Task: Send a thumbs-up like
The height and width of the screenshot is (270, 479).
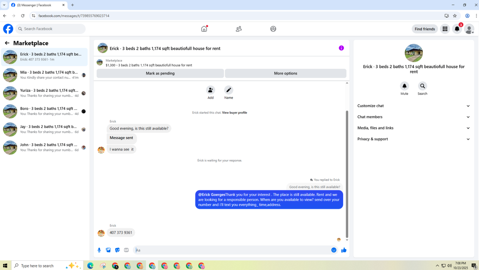Action: point(344,250)
